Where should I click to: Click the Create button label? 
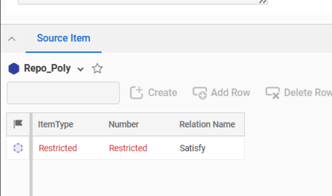click(162, 93)
